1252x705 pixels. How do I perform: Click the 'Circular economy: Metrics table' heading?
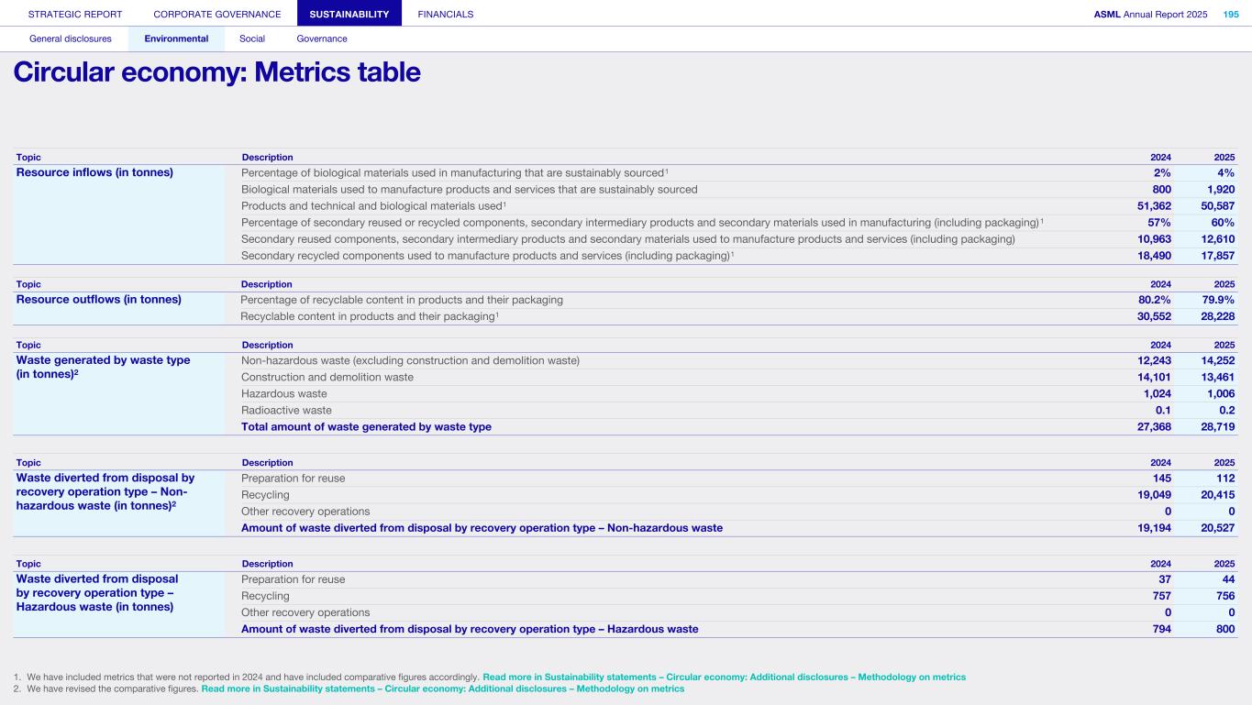[x=217, y=72]
